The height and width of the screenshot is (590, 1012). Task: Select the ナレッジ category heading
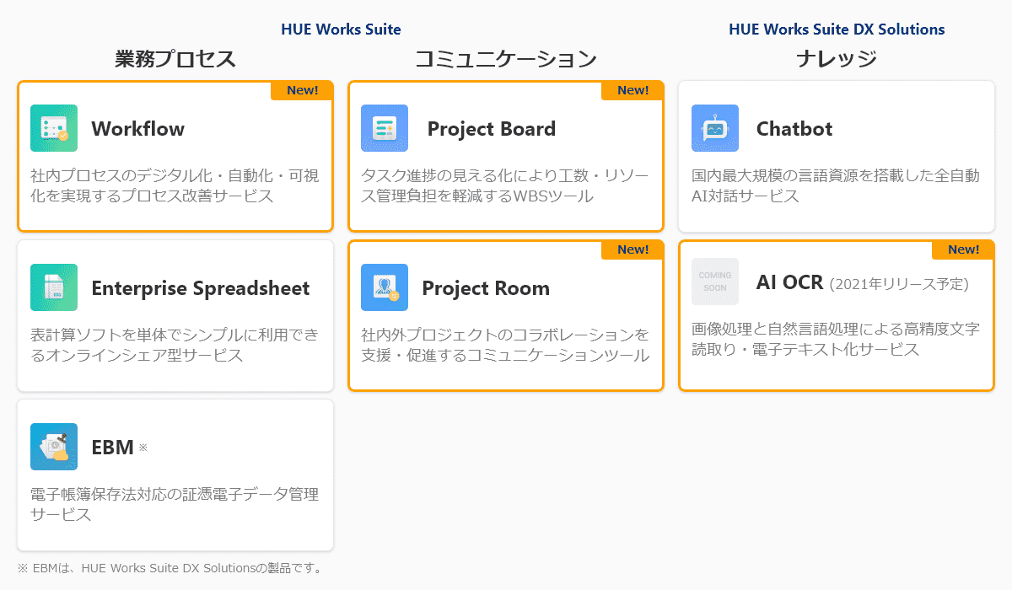coord(837,59)
